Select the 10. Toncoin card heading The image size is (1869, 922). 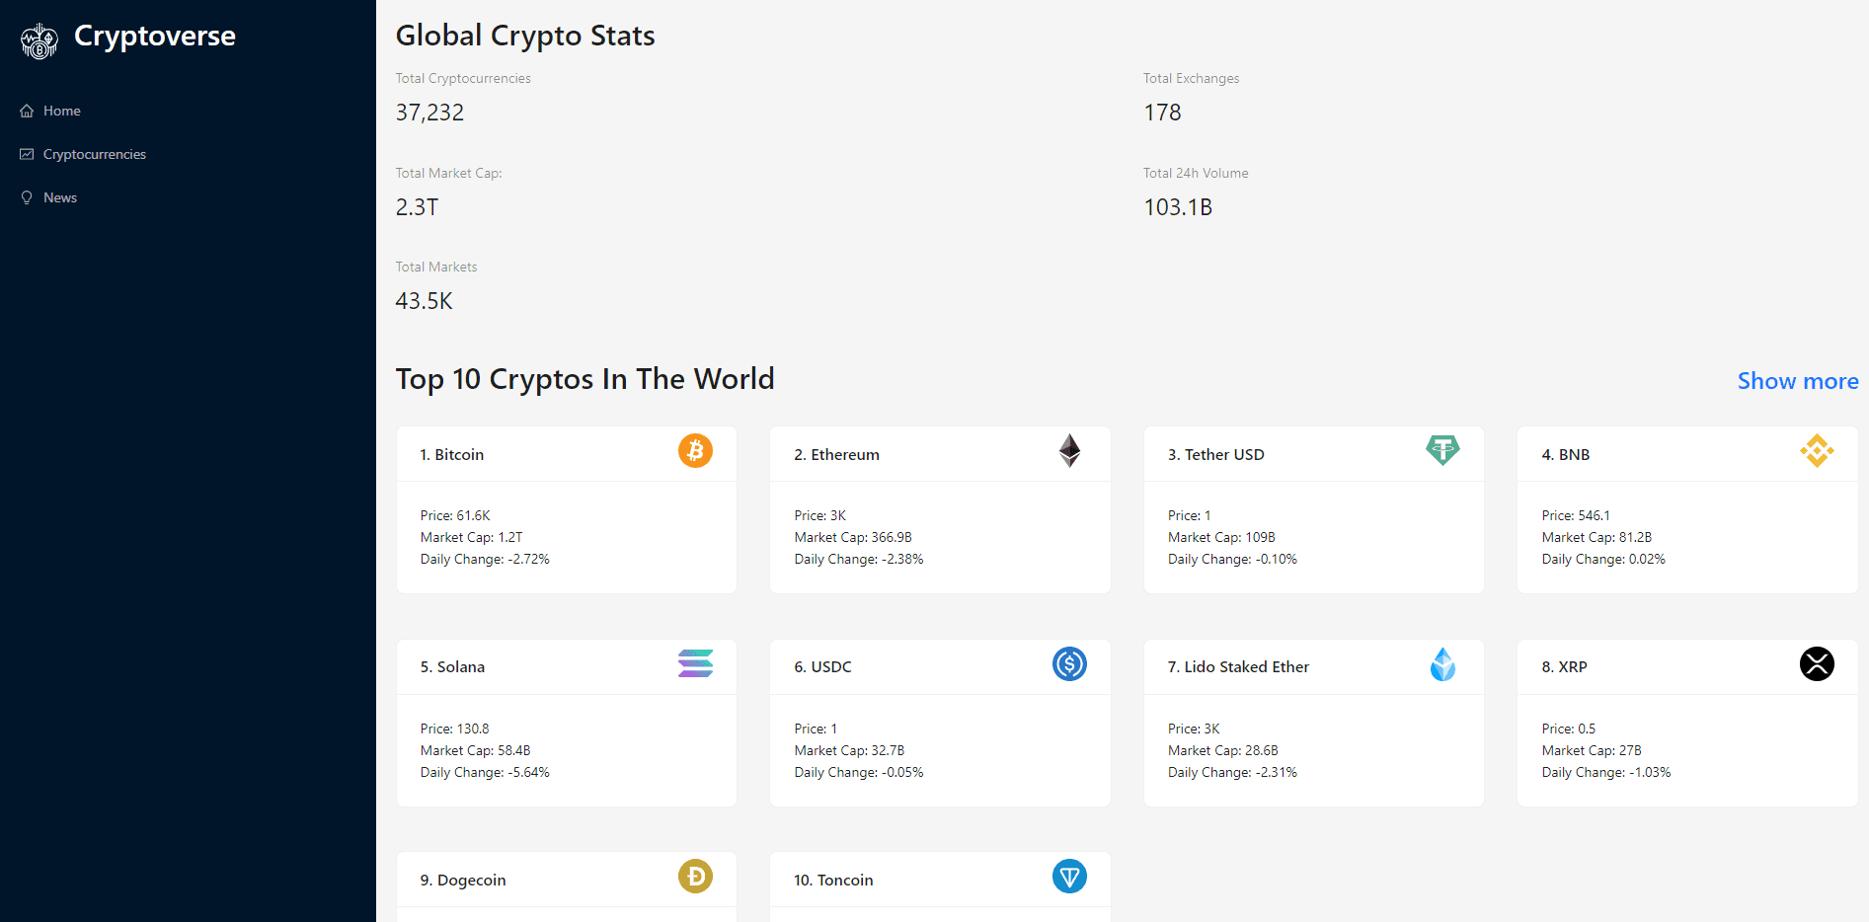pos(833,881)
